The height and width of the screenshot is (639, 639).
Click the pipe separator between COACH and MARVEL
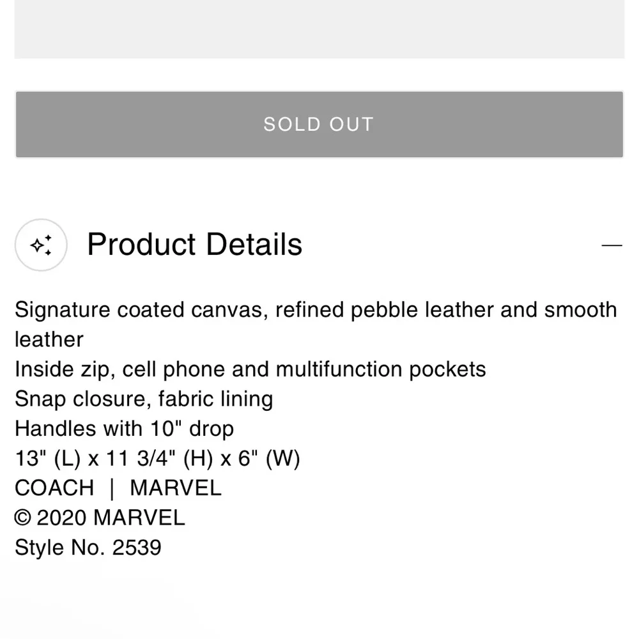click(112, 488)
